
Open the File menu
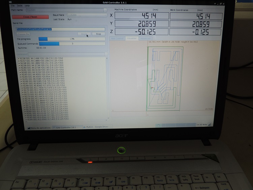click(13, 6)
